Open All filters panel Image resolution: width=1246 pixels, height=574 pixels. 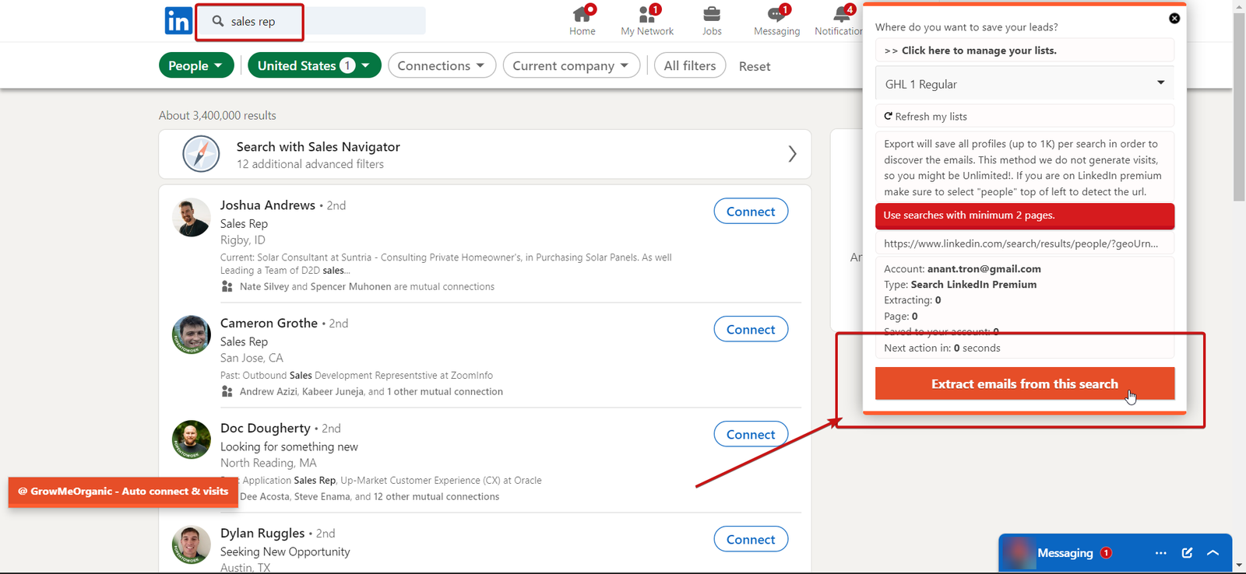(x=690, y=65)
